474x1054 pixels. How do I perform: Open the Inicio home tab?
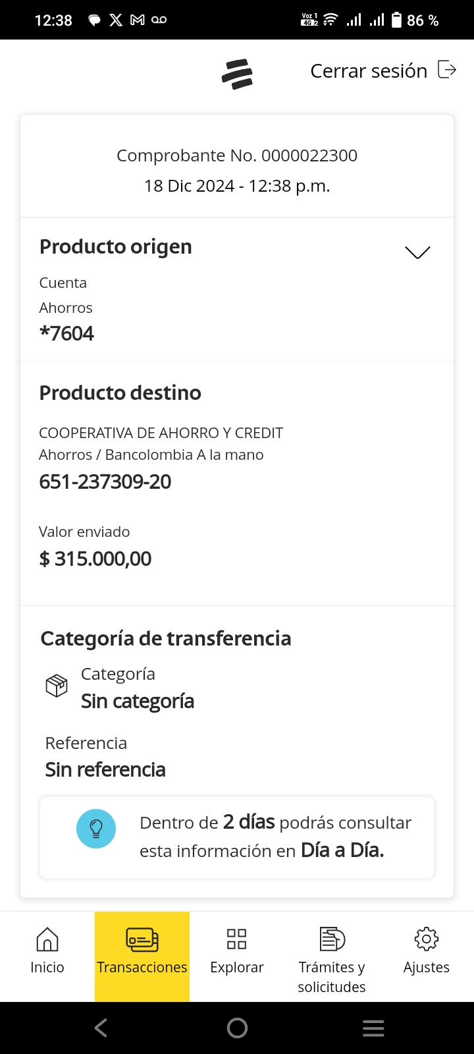point(47,951)
